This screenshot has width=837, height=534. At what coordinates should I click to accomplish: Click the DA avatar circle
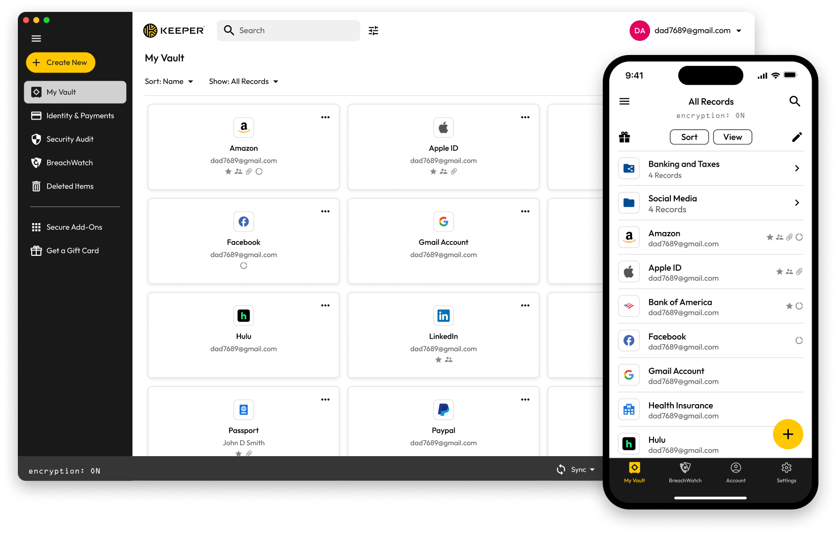(x=640, y=31)
